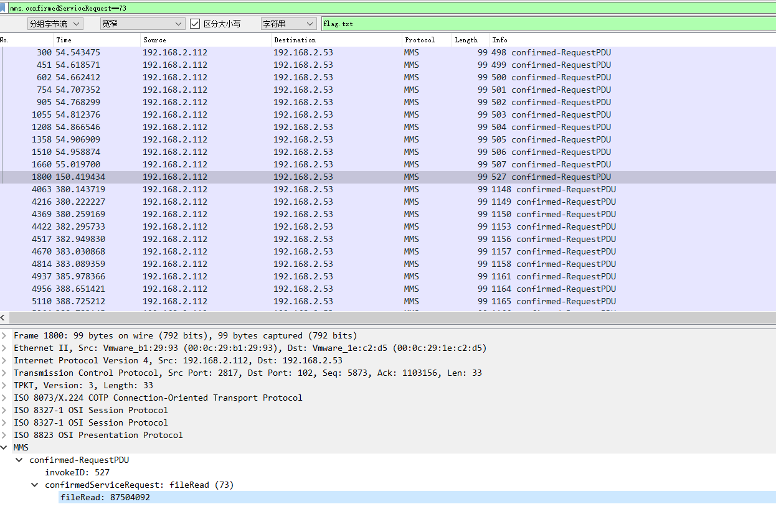Select the invokeID: 527 field
This screenshot has width=776, height=522.
coord(77,472)
